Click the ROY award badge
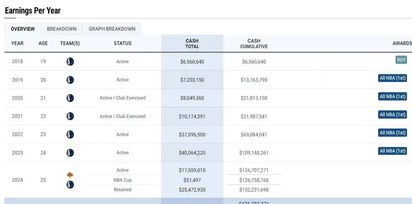The image size is (412, 204). 401,60
